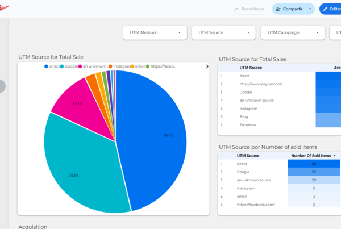The width and height of the screenshot is (341, 229).
Task: Toggle the direct legend entry in the pie chart
Action: pos(52,66)
